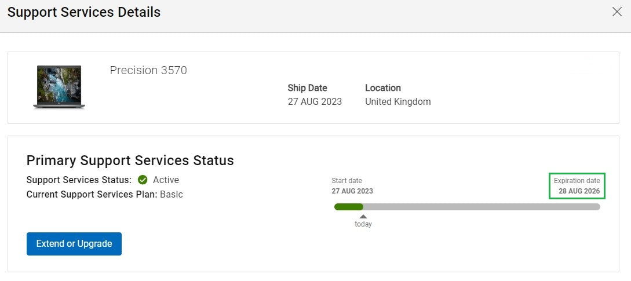Click the today triangle marker under the bar

pos(363,217)
